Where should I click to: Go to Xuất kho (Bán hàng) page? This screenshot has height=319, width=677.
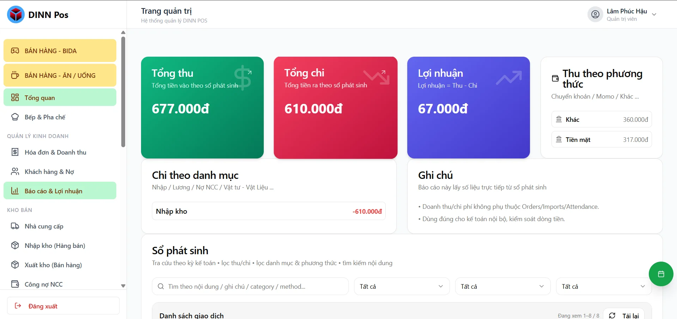point(53,265)
